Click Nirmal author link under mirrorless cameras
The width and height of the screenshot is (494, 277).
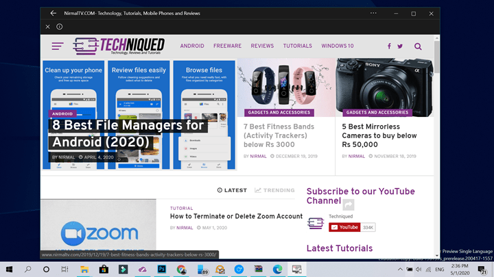point(356,156)
